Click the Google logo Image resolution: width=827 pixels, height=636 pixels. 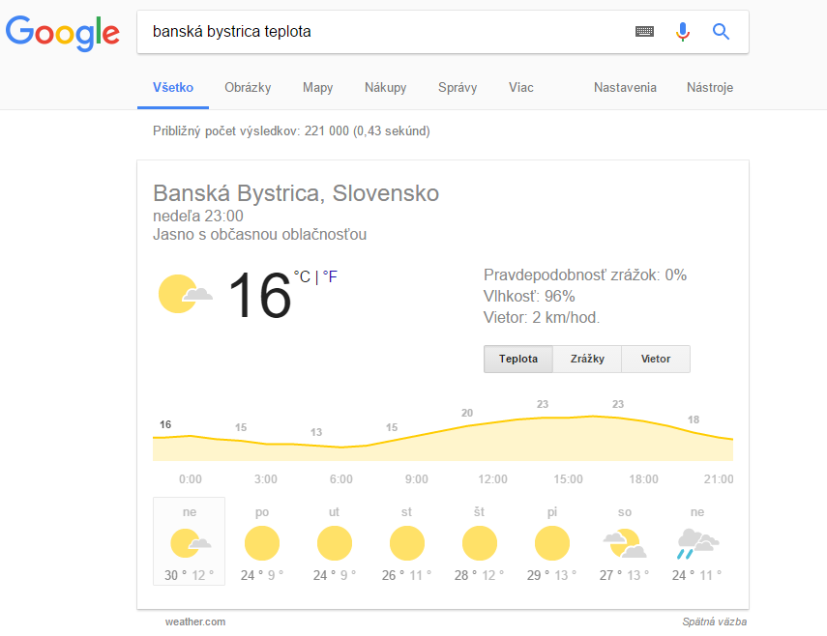coord(63,32)
